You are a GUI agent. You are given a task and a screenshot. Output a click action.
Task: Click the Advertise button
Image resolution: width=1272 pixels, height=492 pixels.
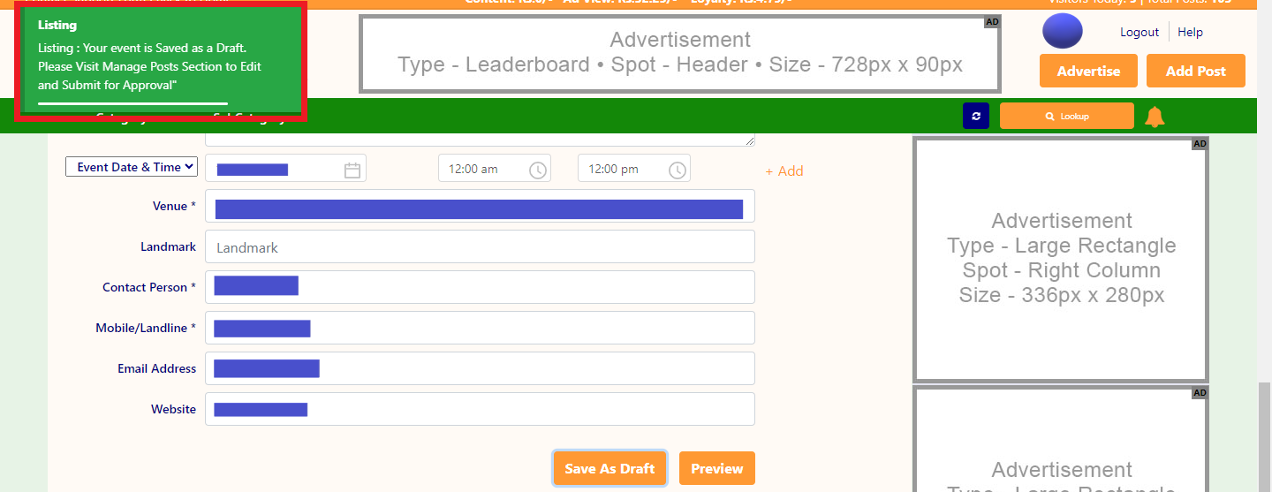point(1088,71)
